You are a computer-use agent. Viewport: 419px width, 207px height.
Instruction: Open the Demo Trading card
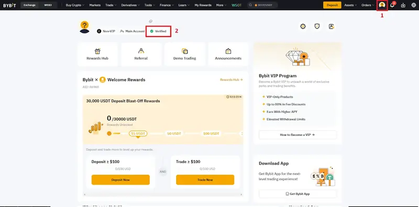[x=185, y=54]
